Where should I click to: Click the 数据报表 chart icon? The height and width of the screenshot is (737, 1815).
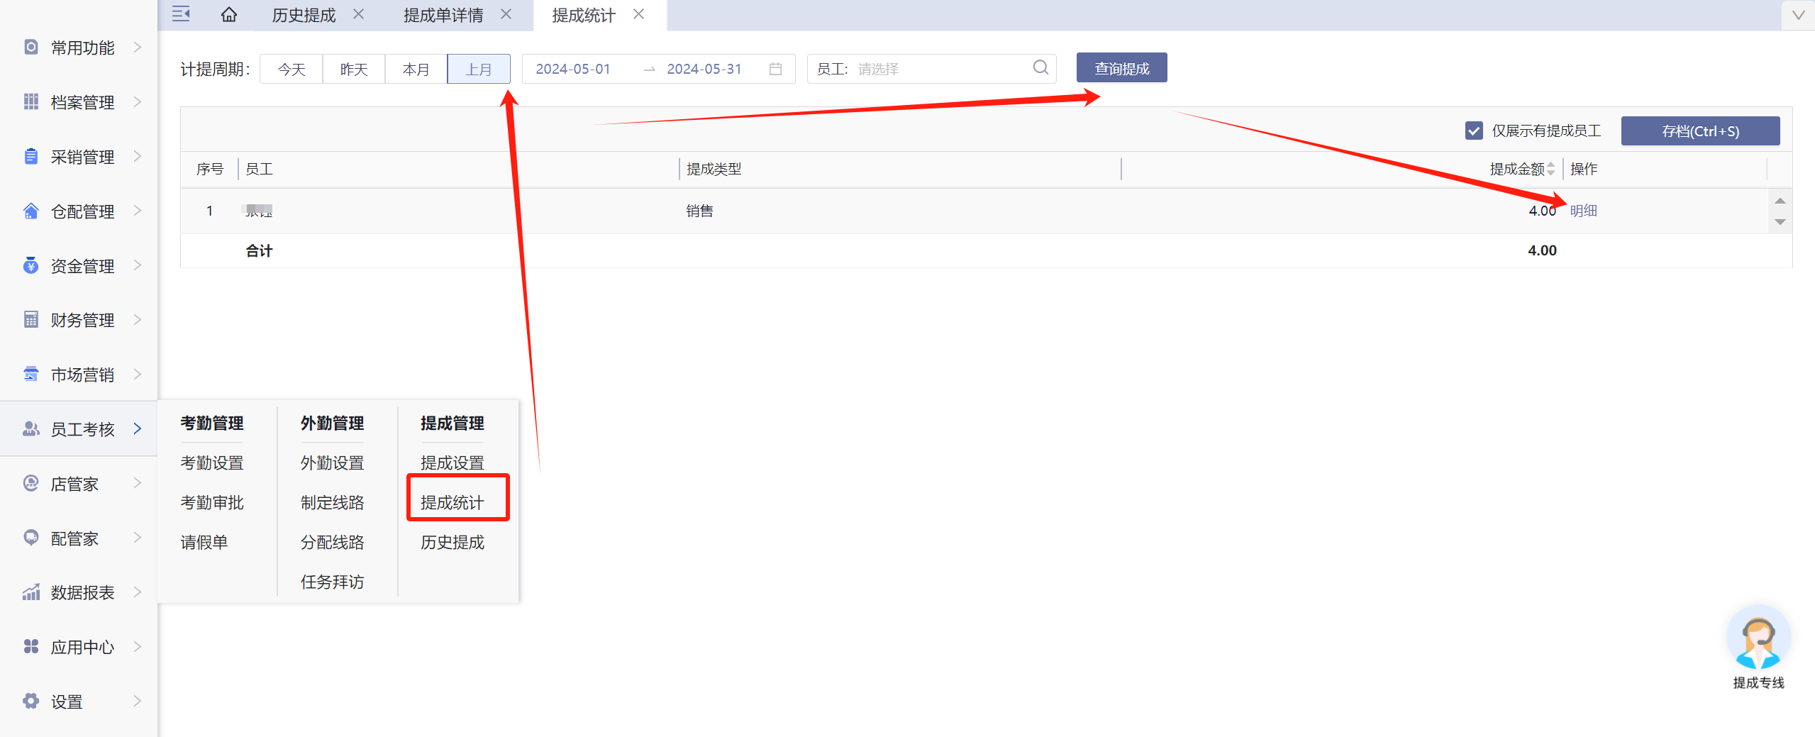click(31, 592)
